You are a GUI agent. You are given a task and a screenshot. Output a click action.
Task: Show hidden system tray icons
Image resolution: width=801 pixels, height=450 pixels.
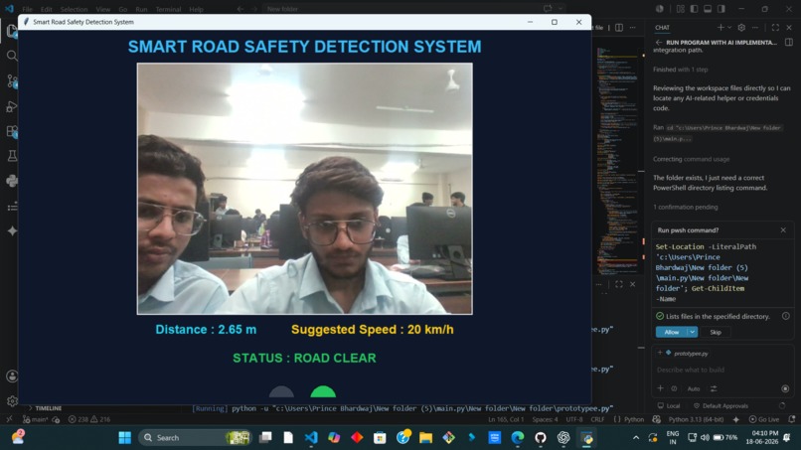click(x=636, y=438)
